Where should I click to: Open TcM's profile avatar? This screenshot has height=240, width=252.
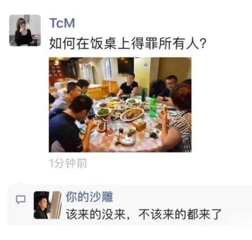25,31
